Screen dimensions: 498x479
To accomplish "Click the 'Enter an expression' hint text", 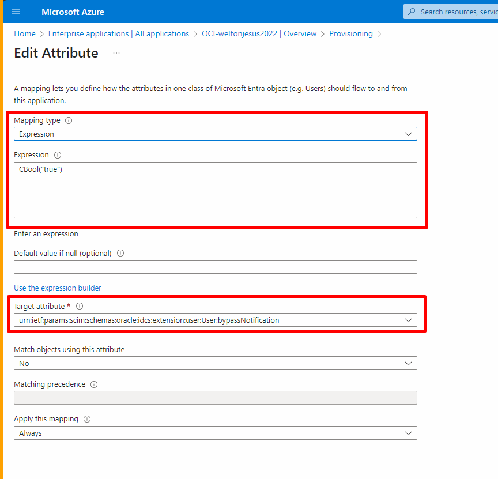I will pyautogui.click(x=46, y=234).
